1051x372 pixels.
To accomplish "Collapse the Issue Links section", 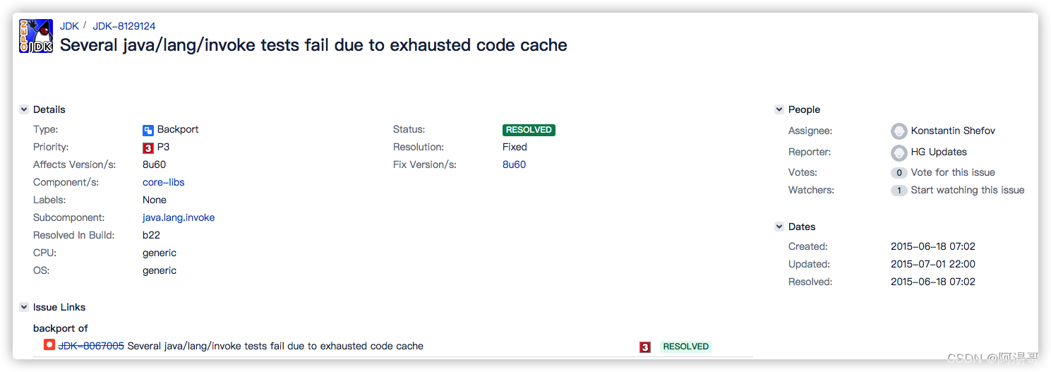I will tap(24, 307).
